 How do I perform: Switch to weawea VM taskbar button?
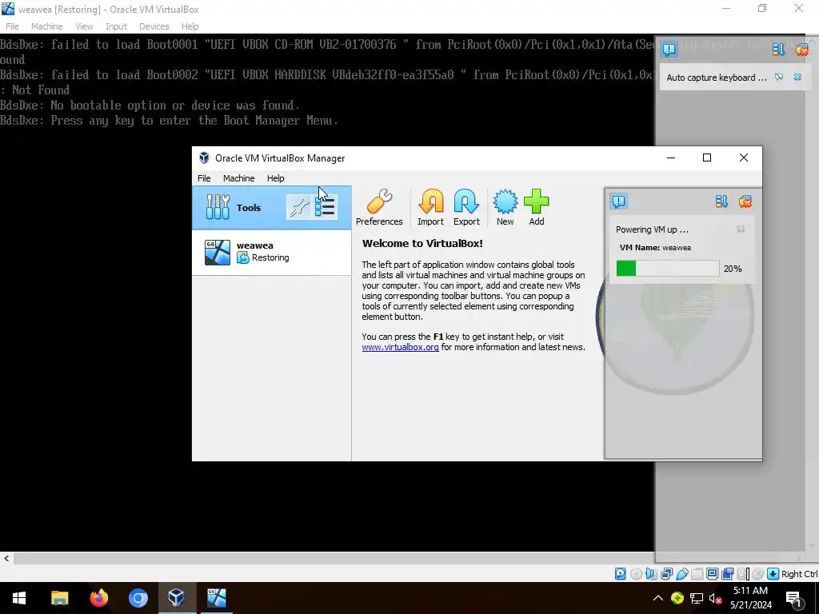point(216,598)
